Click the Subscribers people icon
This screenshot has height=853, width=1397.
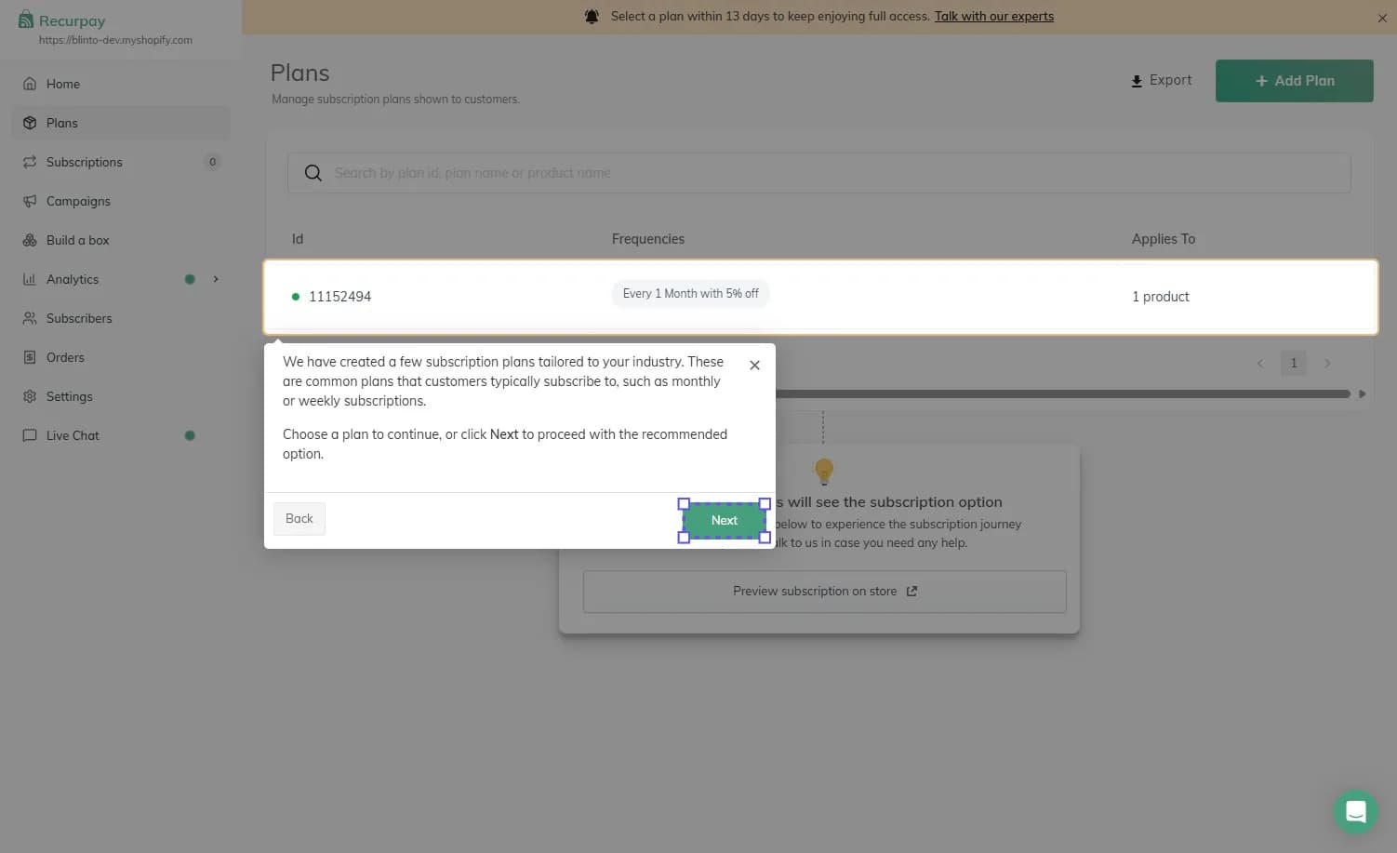pyautogui.click(x=30, y=318)
